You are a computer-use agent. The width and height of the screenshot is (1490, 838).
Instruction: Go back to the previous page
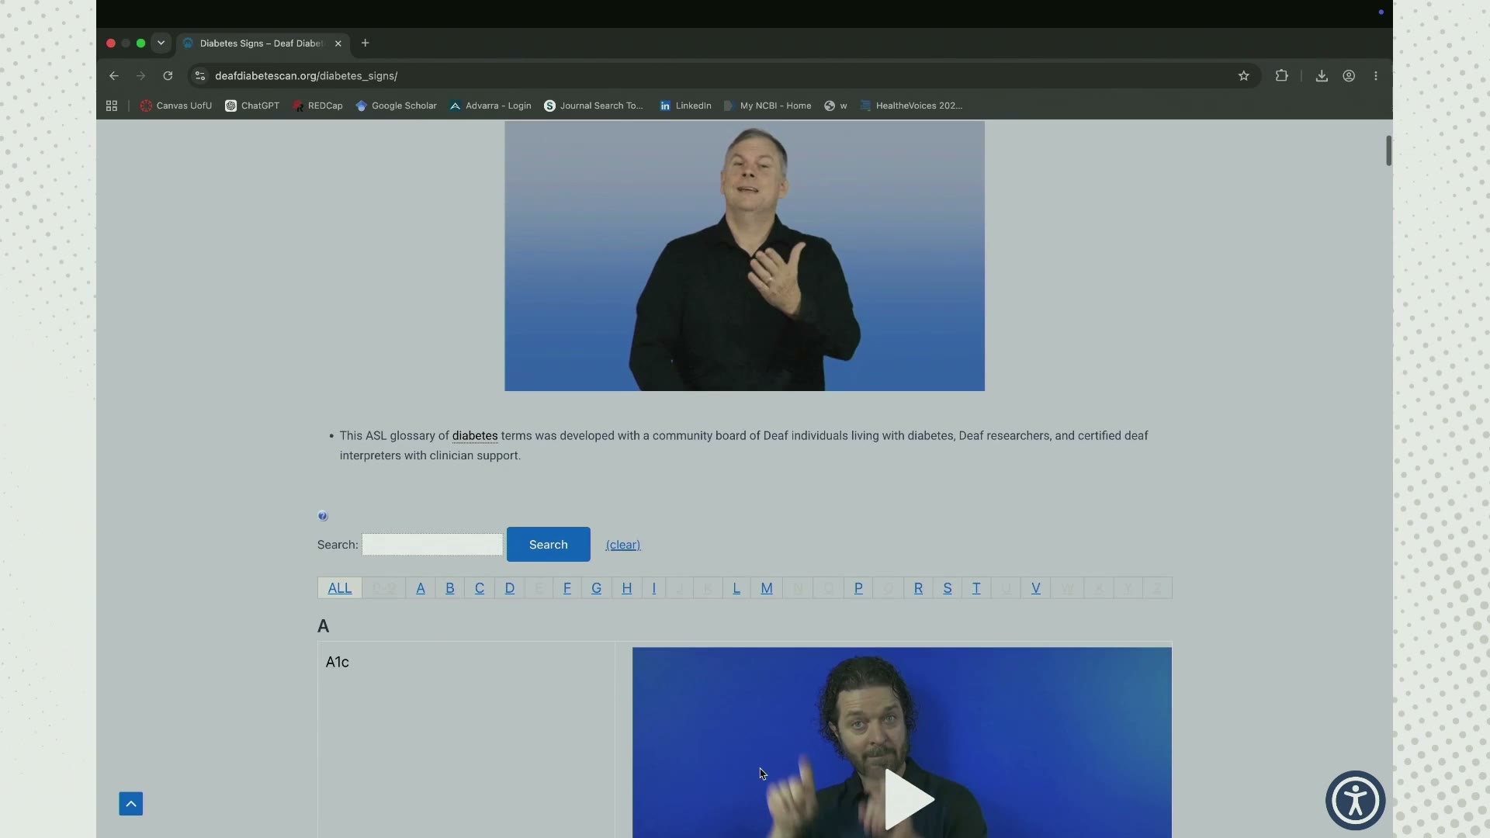click(x=114, y=76)
